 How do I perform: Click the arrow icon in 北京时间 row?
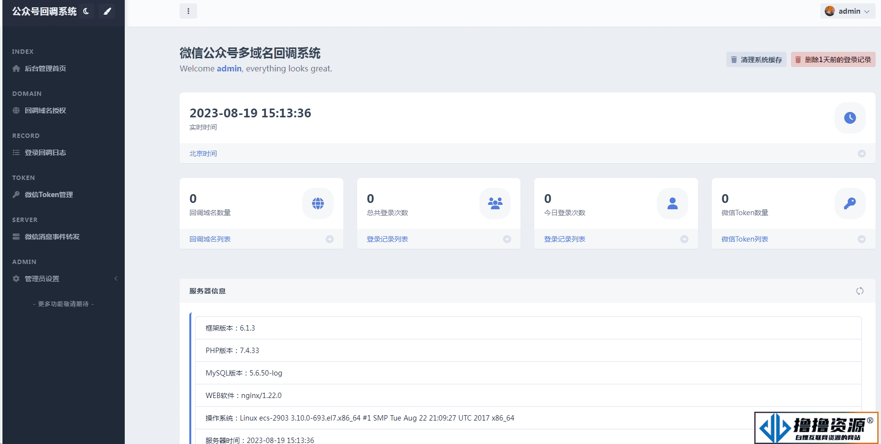862,154
